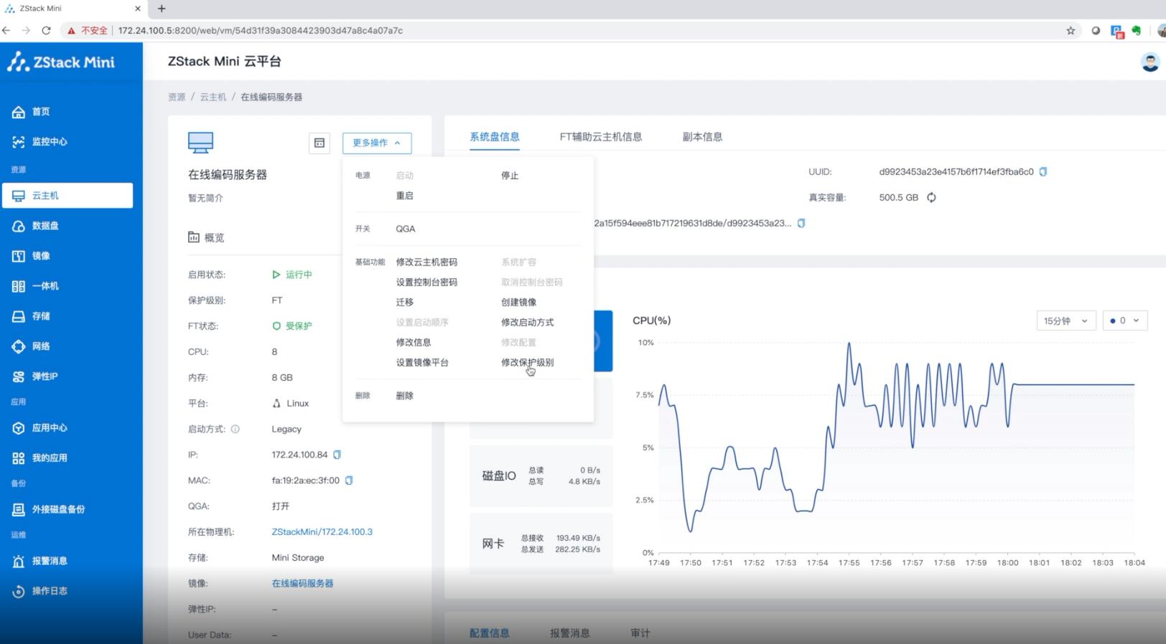Viewport: 1166px width, 644px height.
Task: Open the 应用中心 app center icon
Action: click(x=19, y=428)
